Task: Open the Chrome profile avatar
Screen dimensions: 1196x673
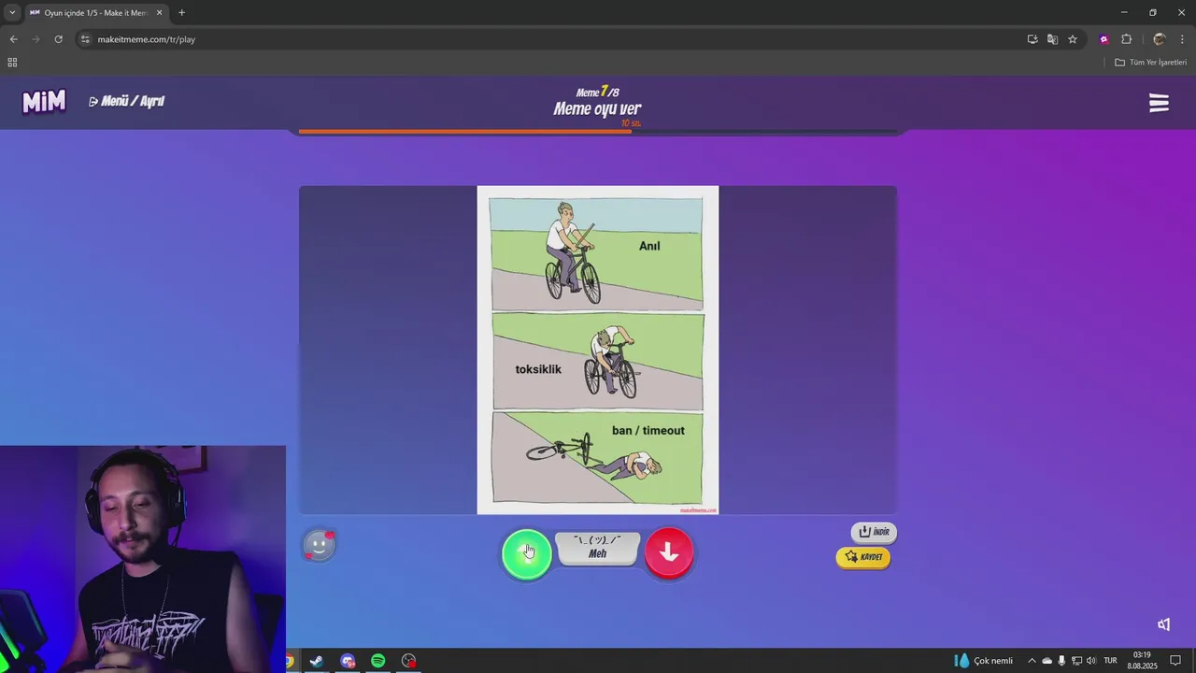Action: point(1160,39)
